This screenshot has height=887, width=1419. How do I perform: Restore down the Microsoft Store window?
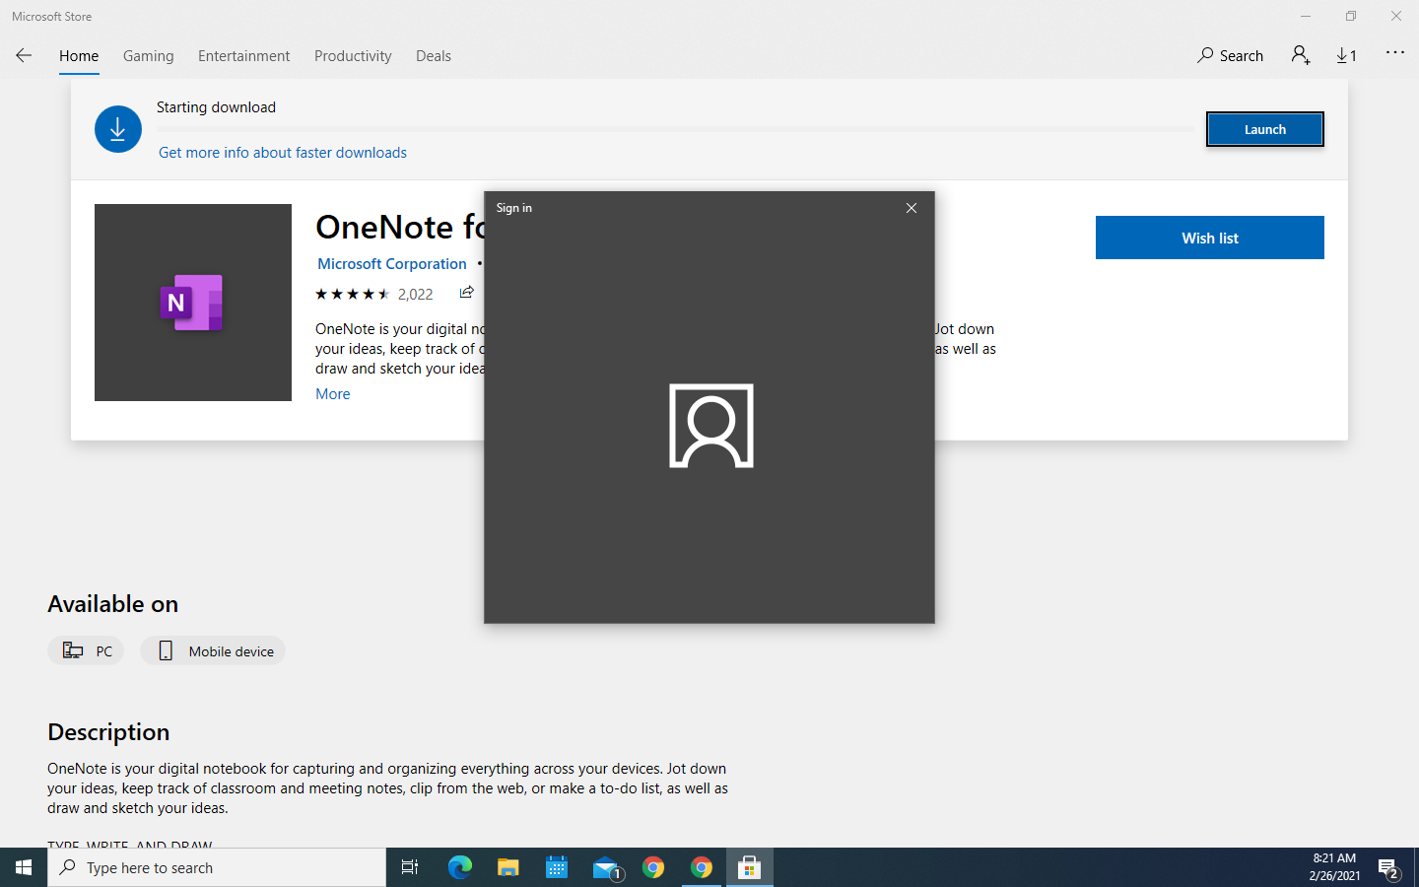tap(1351, 16)
